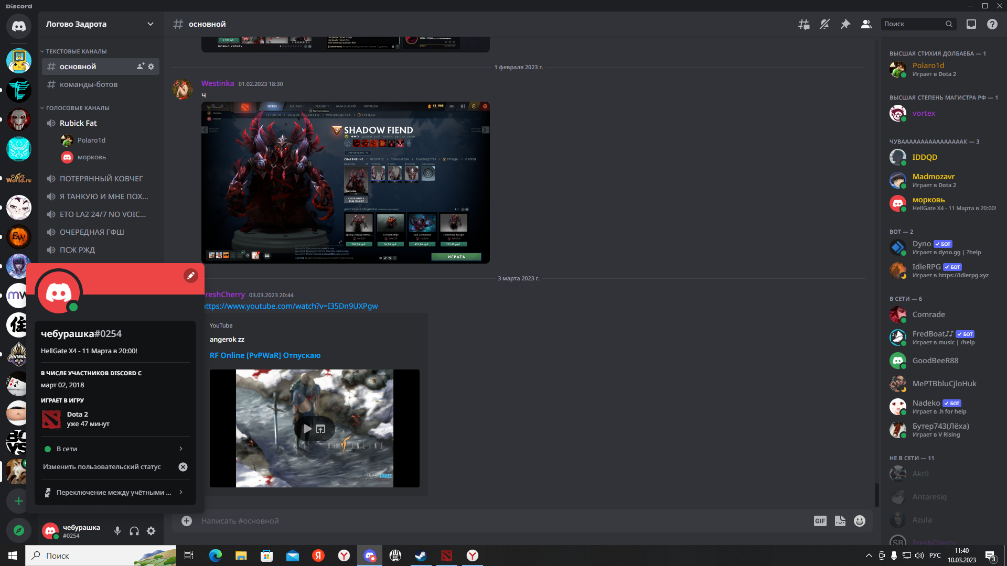Click the chat scrollbar thumb
Image resolution: width=1007 pixels, height=566 pixels.
876,495
